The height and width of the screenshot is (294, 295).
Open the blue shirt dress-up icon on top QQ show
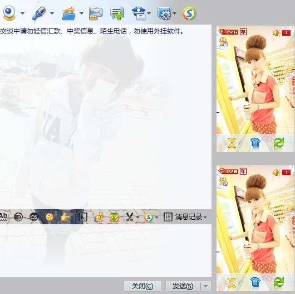(x=255, y=144)
